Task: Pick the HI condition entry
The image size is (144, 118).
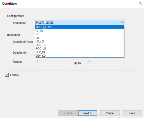Action: [79, 34]
